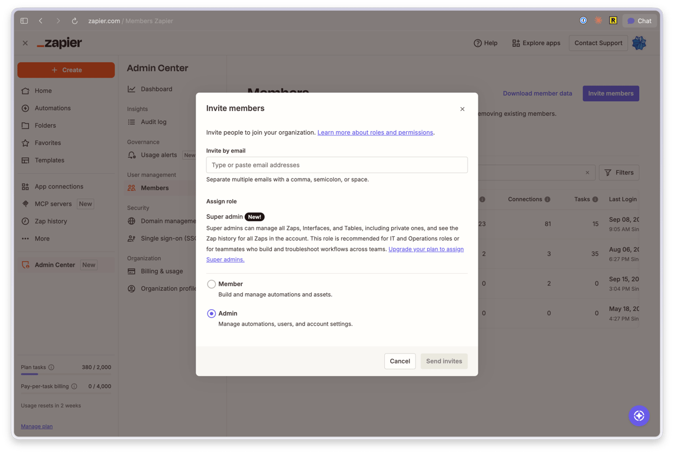The image size is (674, 454).
Task: Close the left sidebar with the X icon
Action: point(25,43)
